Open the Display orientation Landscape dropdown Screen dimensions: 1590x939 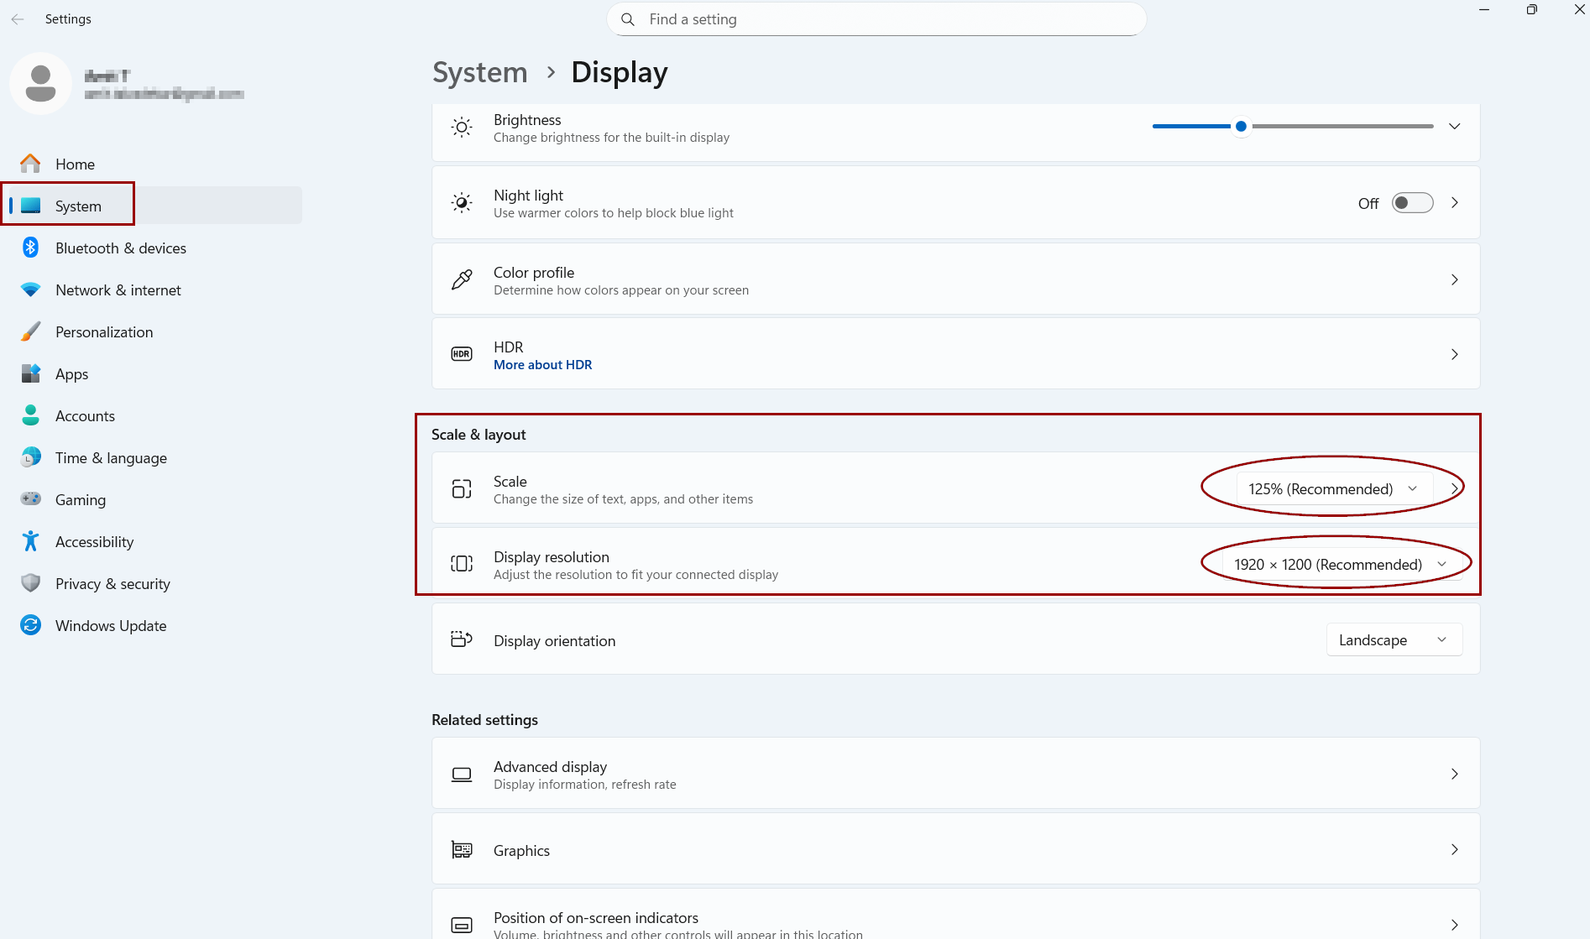(x=1394, y=639)
